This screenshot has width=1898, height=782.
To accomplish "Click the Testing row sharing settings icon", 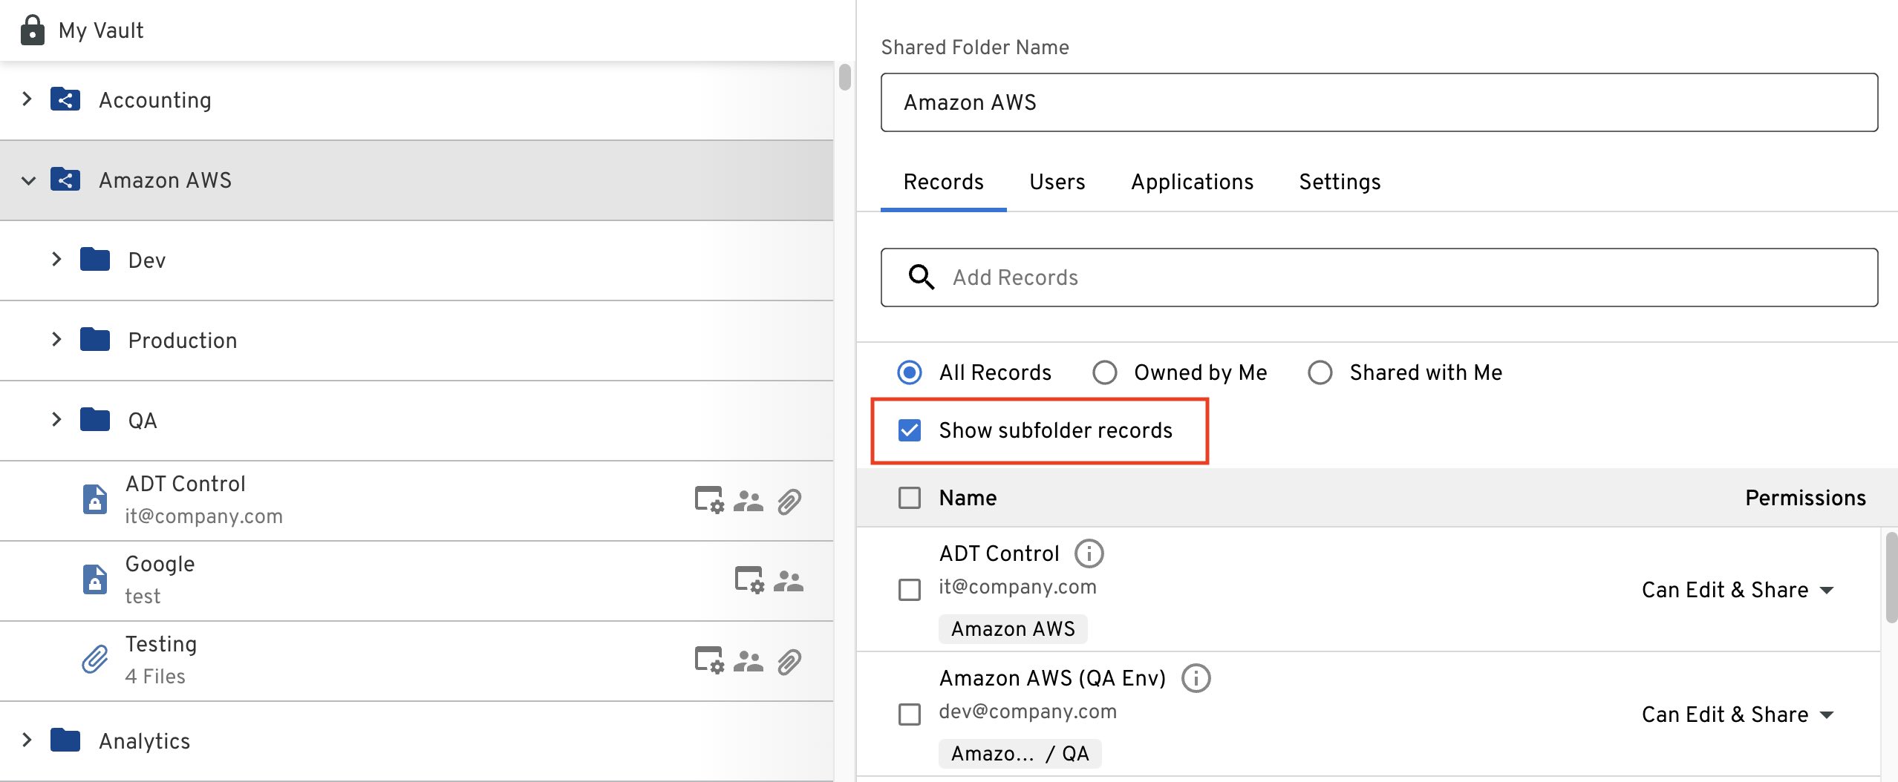I will (709, 660).
